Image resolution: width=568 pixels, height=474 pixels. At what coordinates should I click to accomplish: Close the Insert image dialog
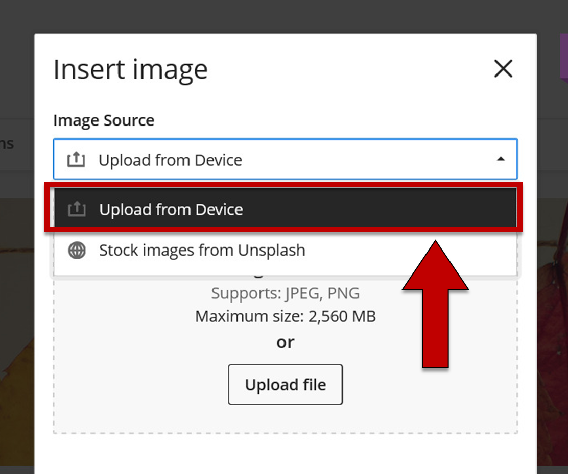coord(503,69)
